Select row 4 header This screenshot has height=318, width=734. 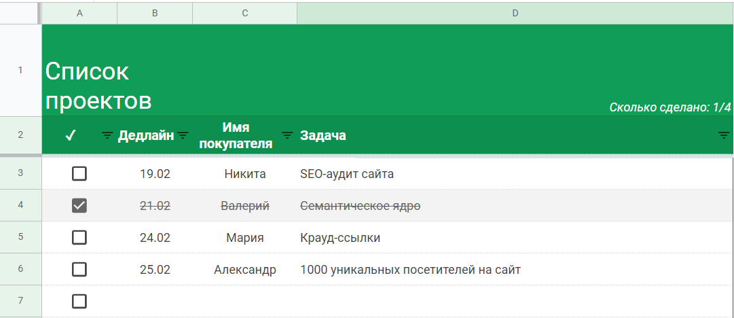(20, 205)
